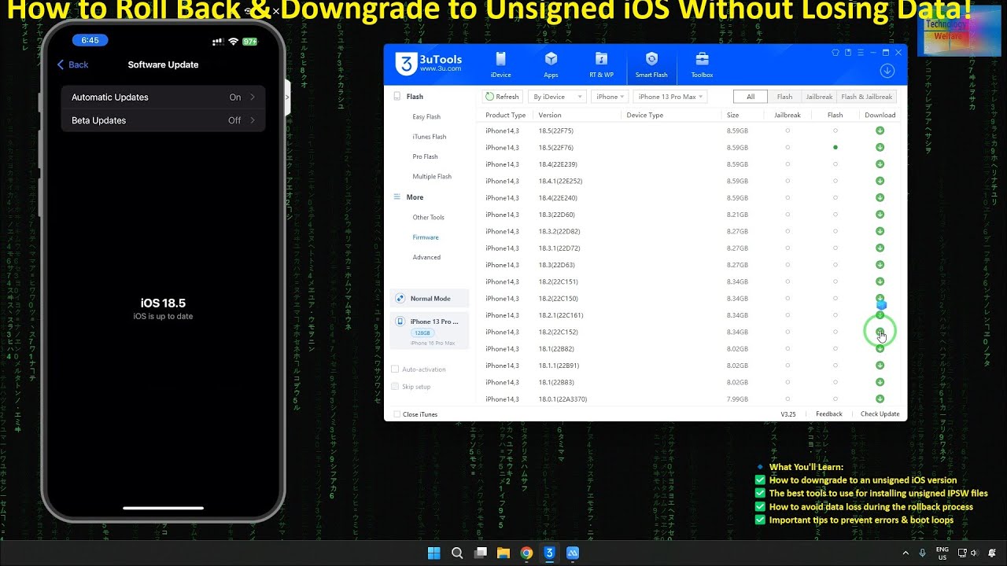Open Chrome from the taskbar
The width and height of the screenshot is (1007, 566).
[526, 553]
